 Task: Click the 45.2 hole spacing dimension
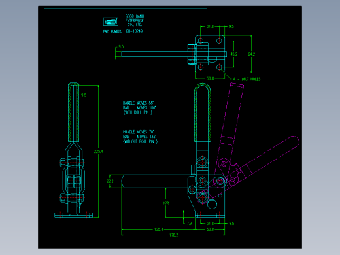[x=234, y=54]
